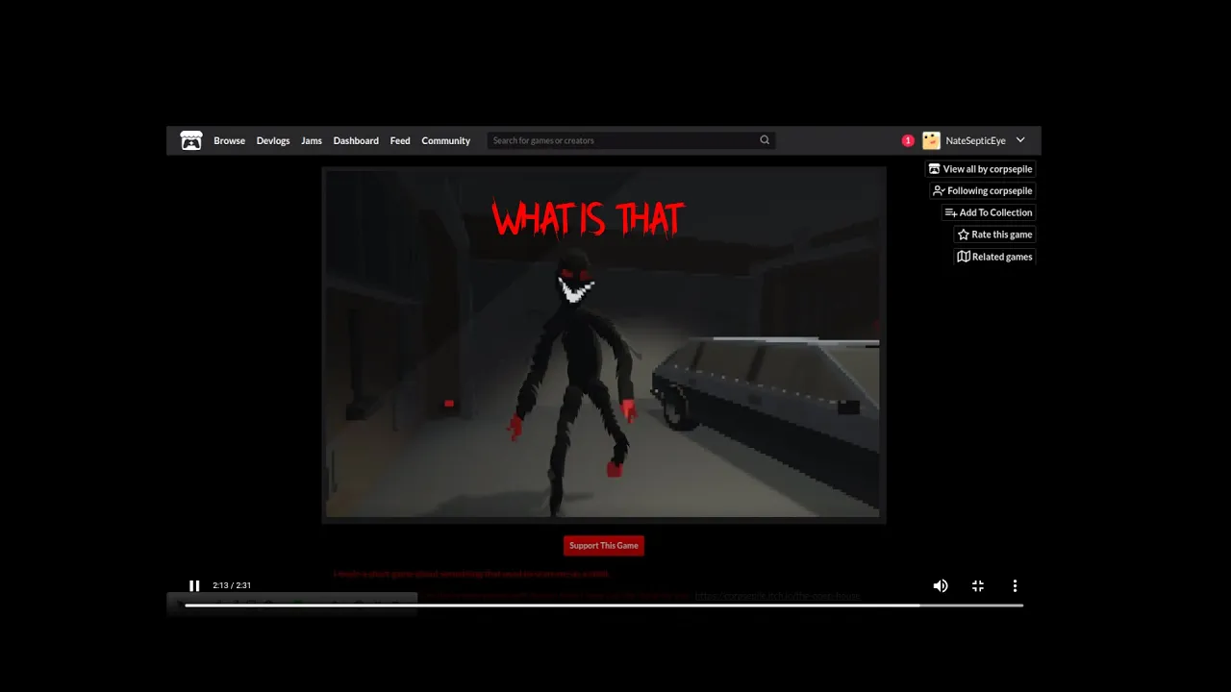
Task: Open Related games
Action: (994, 257)
